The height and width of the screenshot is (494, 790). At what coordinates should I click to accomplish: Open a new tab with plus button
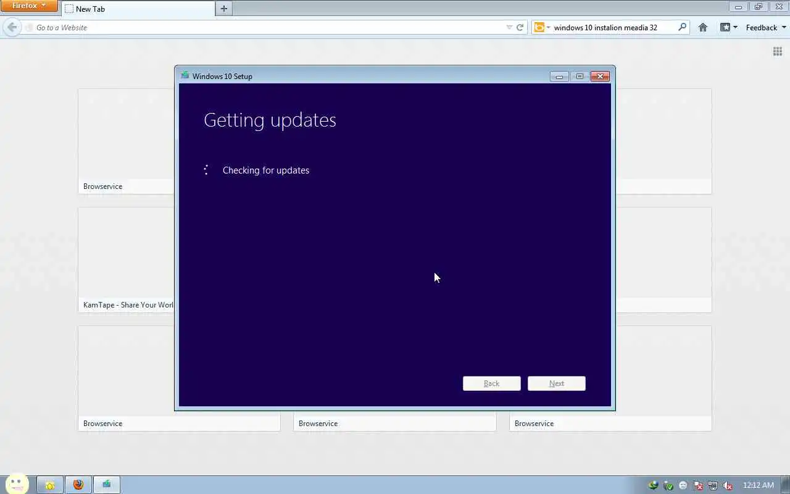[x=224, y=9]
